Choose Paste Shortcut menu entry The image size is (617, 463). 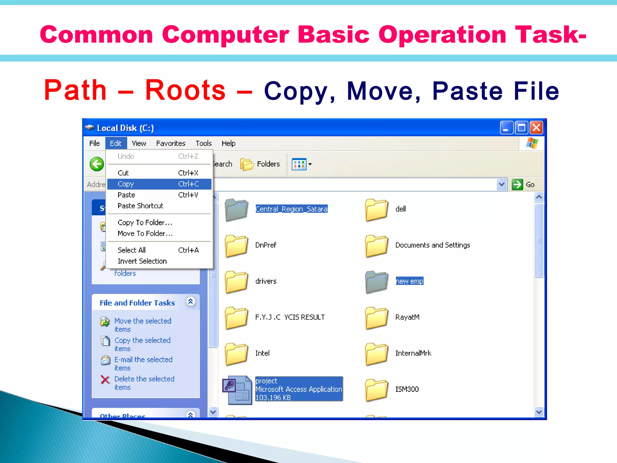click(159, 206)
